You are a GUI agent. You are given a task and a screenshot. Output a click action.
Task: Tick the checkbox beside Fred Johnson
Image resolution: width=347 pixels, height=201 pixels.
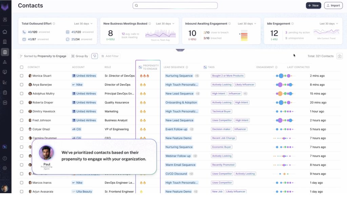pos(22,120)
